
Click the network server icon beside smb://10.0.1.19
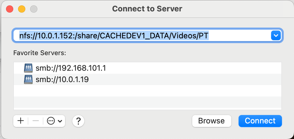click(28, 79)
